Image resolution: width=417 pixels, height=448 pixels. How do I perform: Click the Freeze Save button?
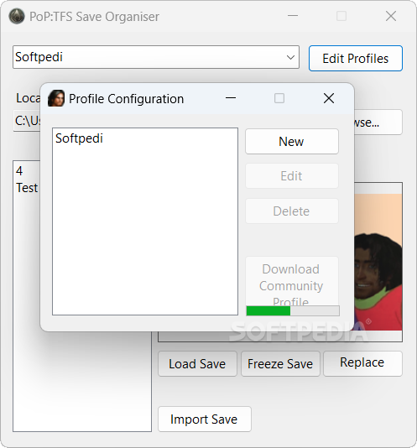tap(280, 364)
